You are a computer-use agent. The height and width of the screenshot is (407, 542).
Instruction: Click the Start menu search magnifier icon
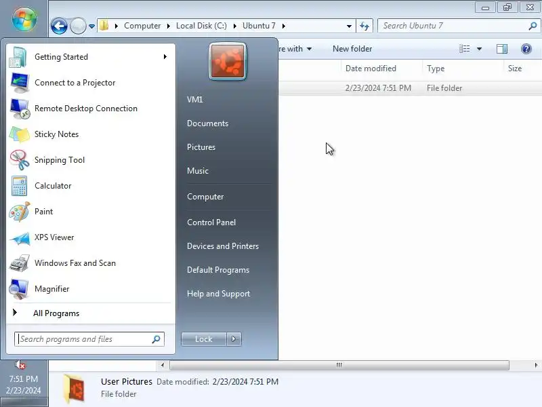tap(156, 339)
